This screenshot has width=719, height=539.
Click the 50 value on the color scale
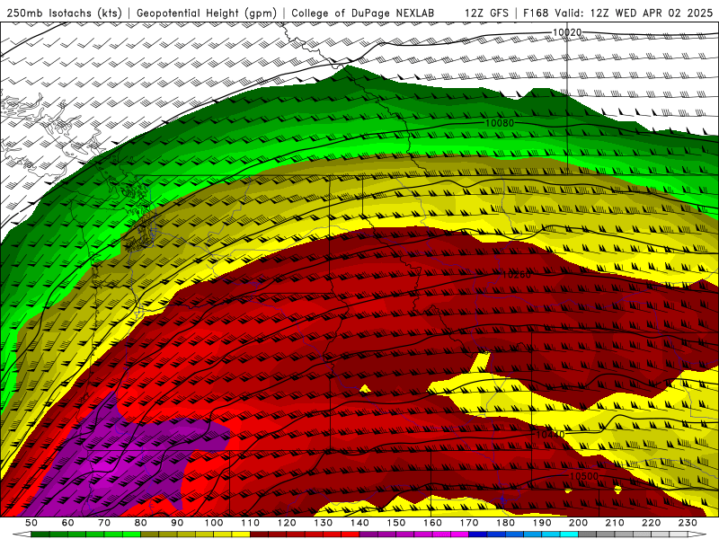point(31,523)
